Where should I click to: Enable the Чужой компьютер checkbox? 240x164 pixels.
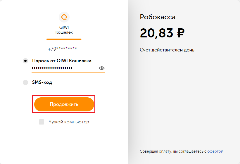tap(42, 122)
